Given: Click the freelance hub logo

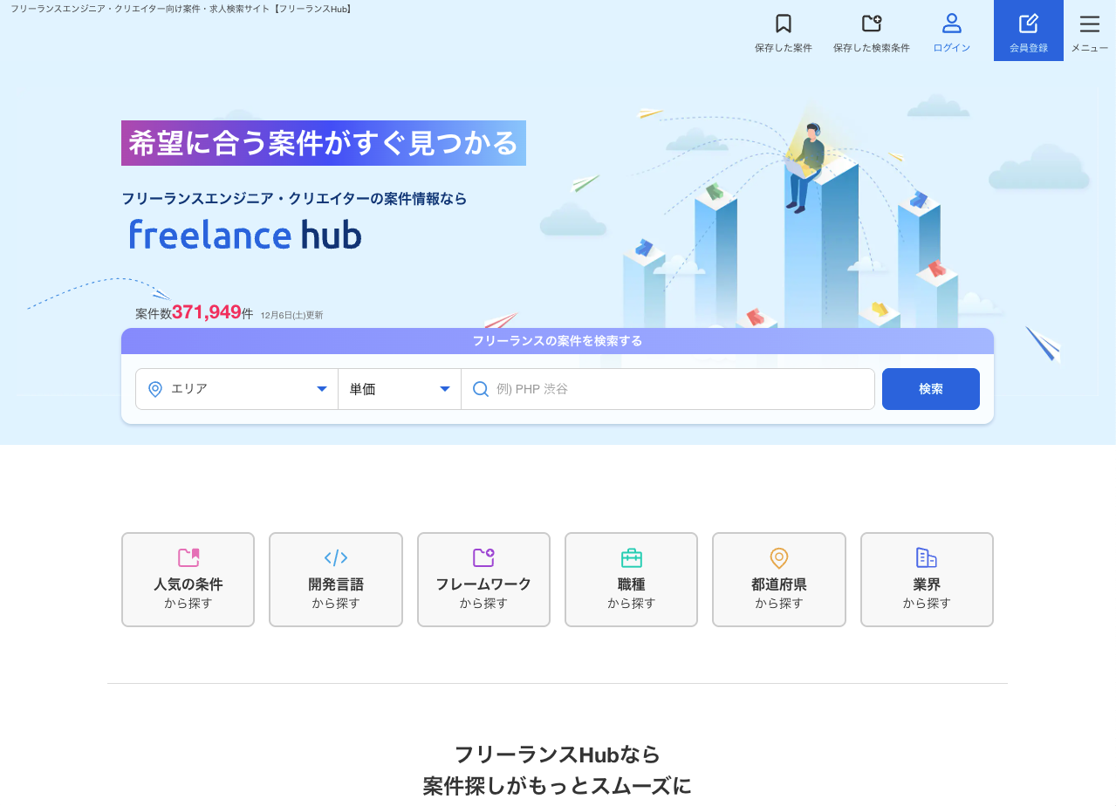Looking at the screenshot, I should click(244, 234).
